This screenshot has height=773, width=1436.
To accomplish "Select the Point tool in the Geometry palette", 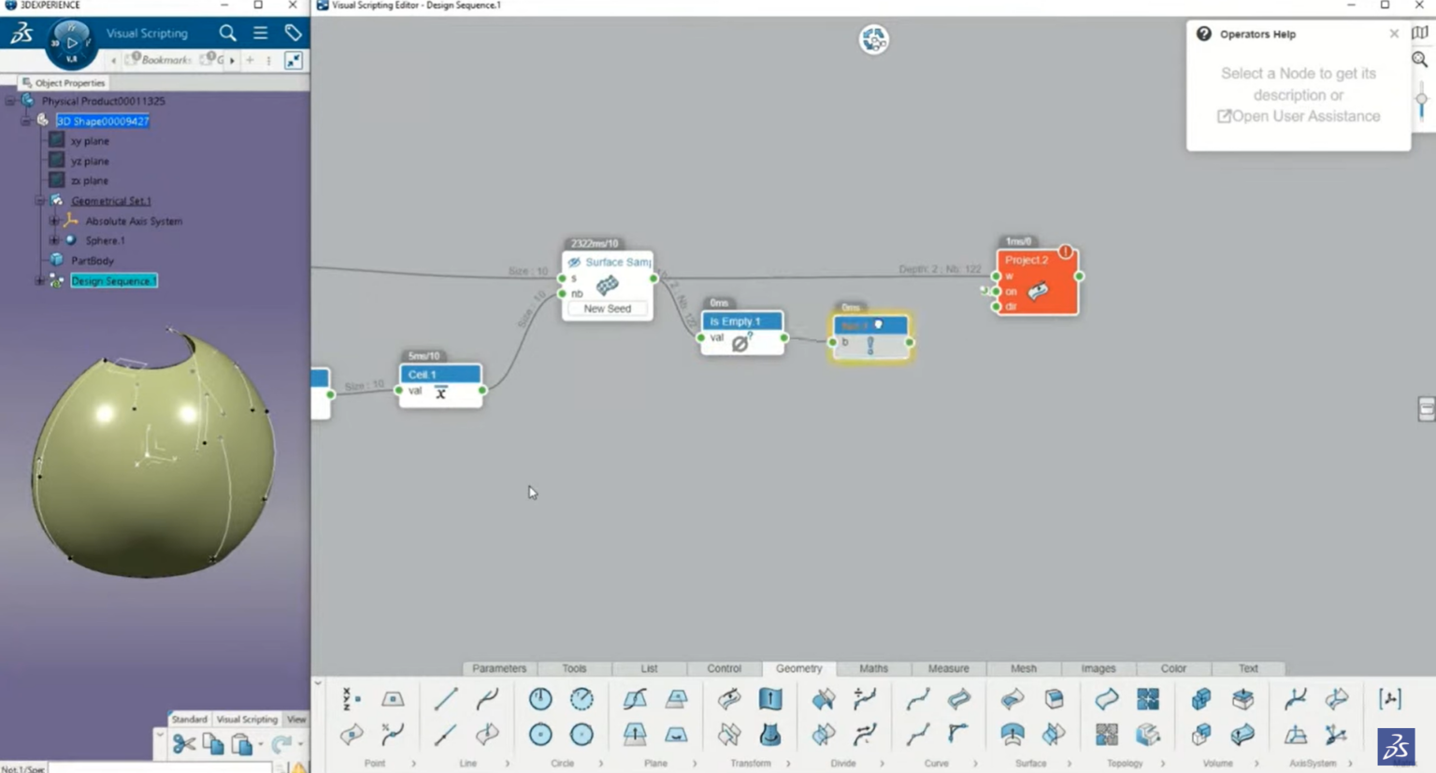I will pyautogui.click(x=352, y=698).
